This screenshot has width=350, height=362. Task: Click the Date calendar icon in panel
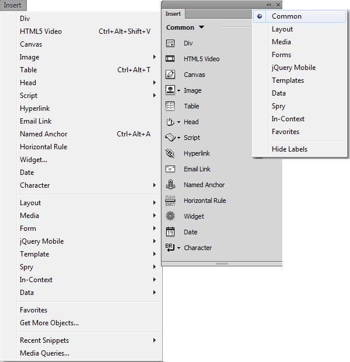pyautogui.click(x=170, y=231)
